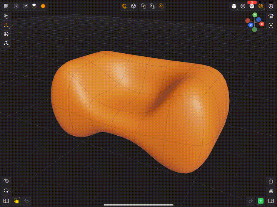Image resolution: width=277 pixels, height=207 pixels.
Task: Click the red X axis ball
Action: pyautogui.click(x=262, y=24)
